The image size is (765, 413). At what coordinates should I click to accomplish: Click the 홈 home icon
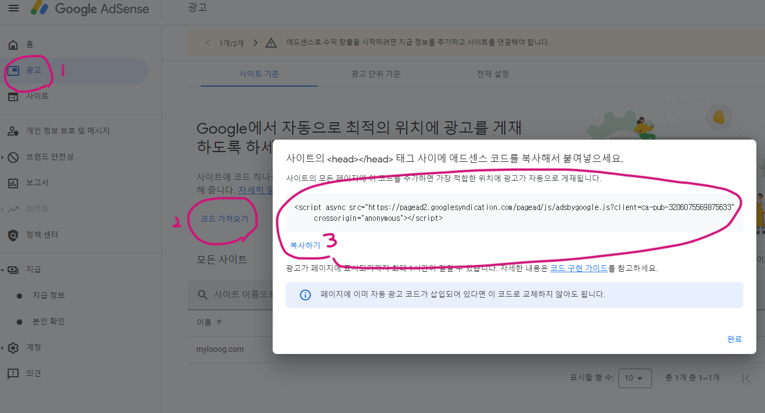coord(14,44)
